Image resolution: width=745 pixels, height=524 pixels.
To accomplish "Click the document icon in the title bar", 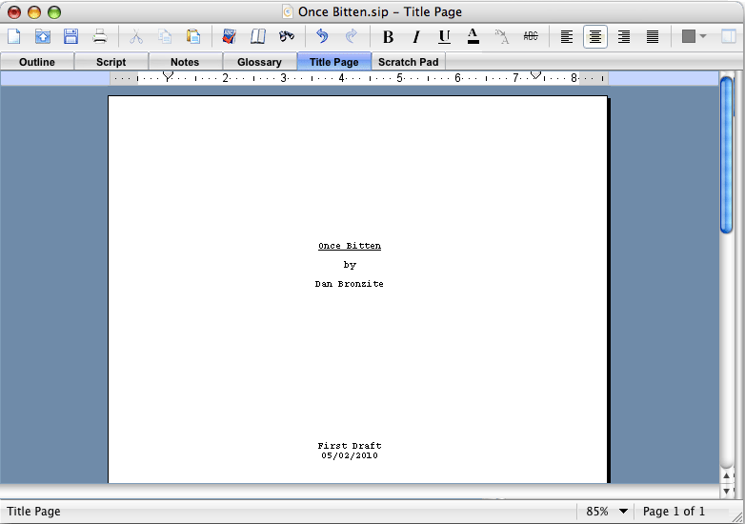I will [287, 11].
